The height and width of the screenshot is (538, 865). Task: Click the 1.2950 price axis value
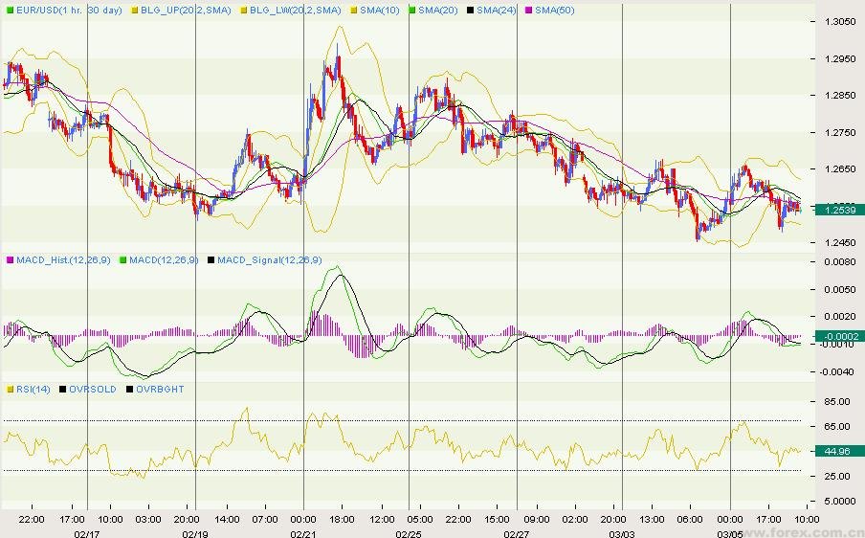[840, 58]
